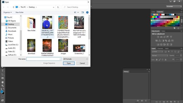Select the Path Selection tool
Screen dimensions: 183x103
[3, 74]
